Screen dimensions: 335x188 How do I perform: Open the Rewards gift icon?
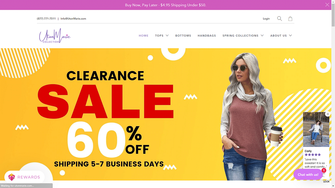click(11, 177)
